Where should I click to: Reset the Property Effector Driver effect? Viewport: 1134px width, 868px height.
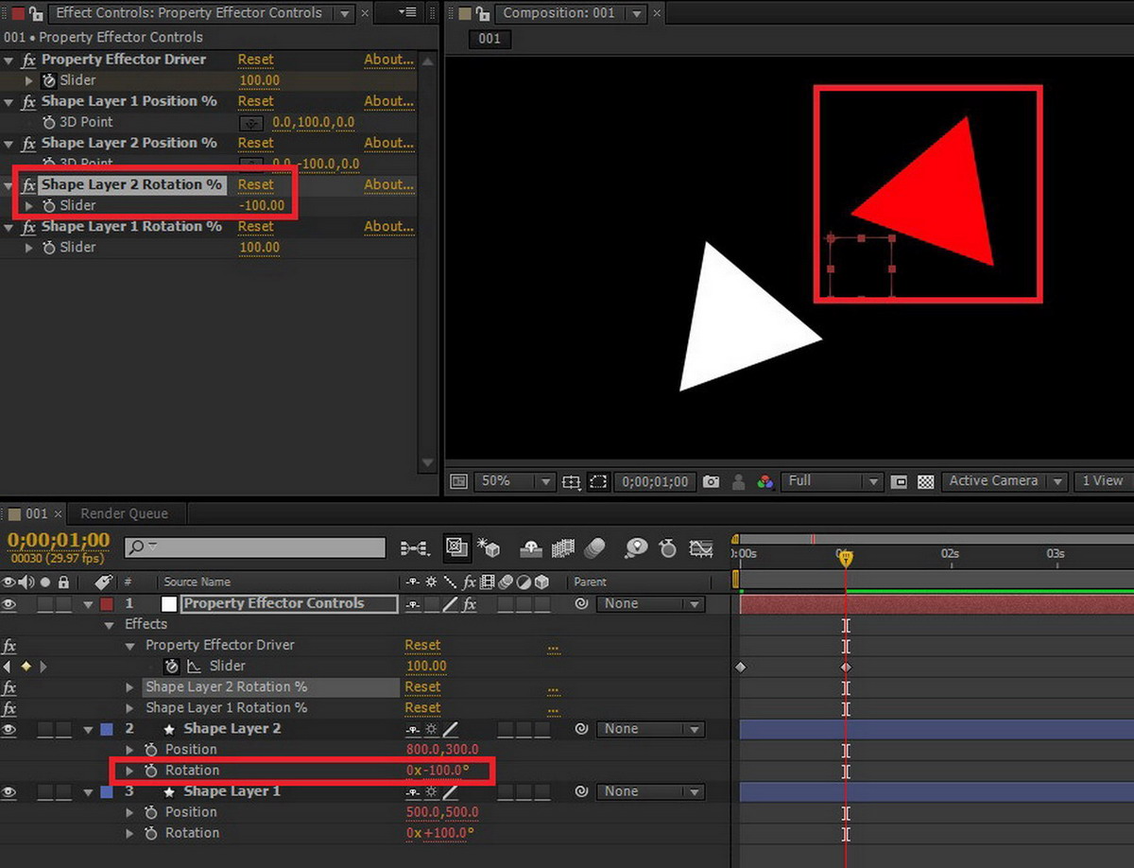pos(255,60)
